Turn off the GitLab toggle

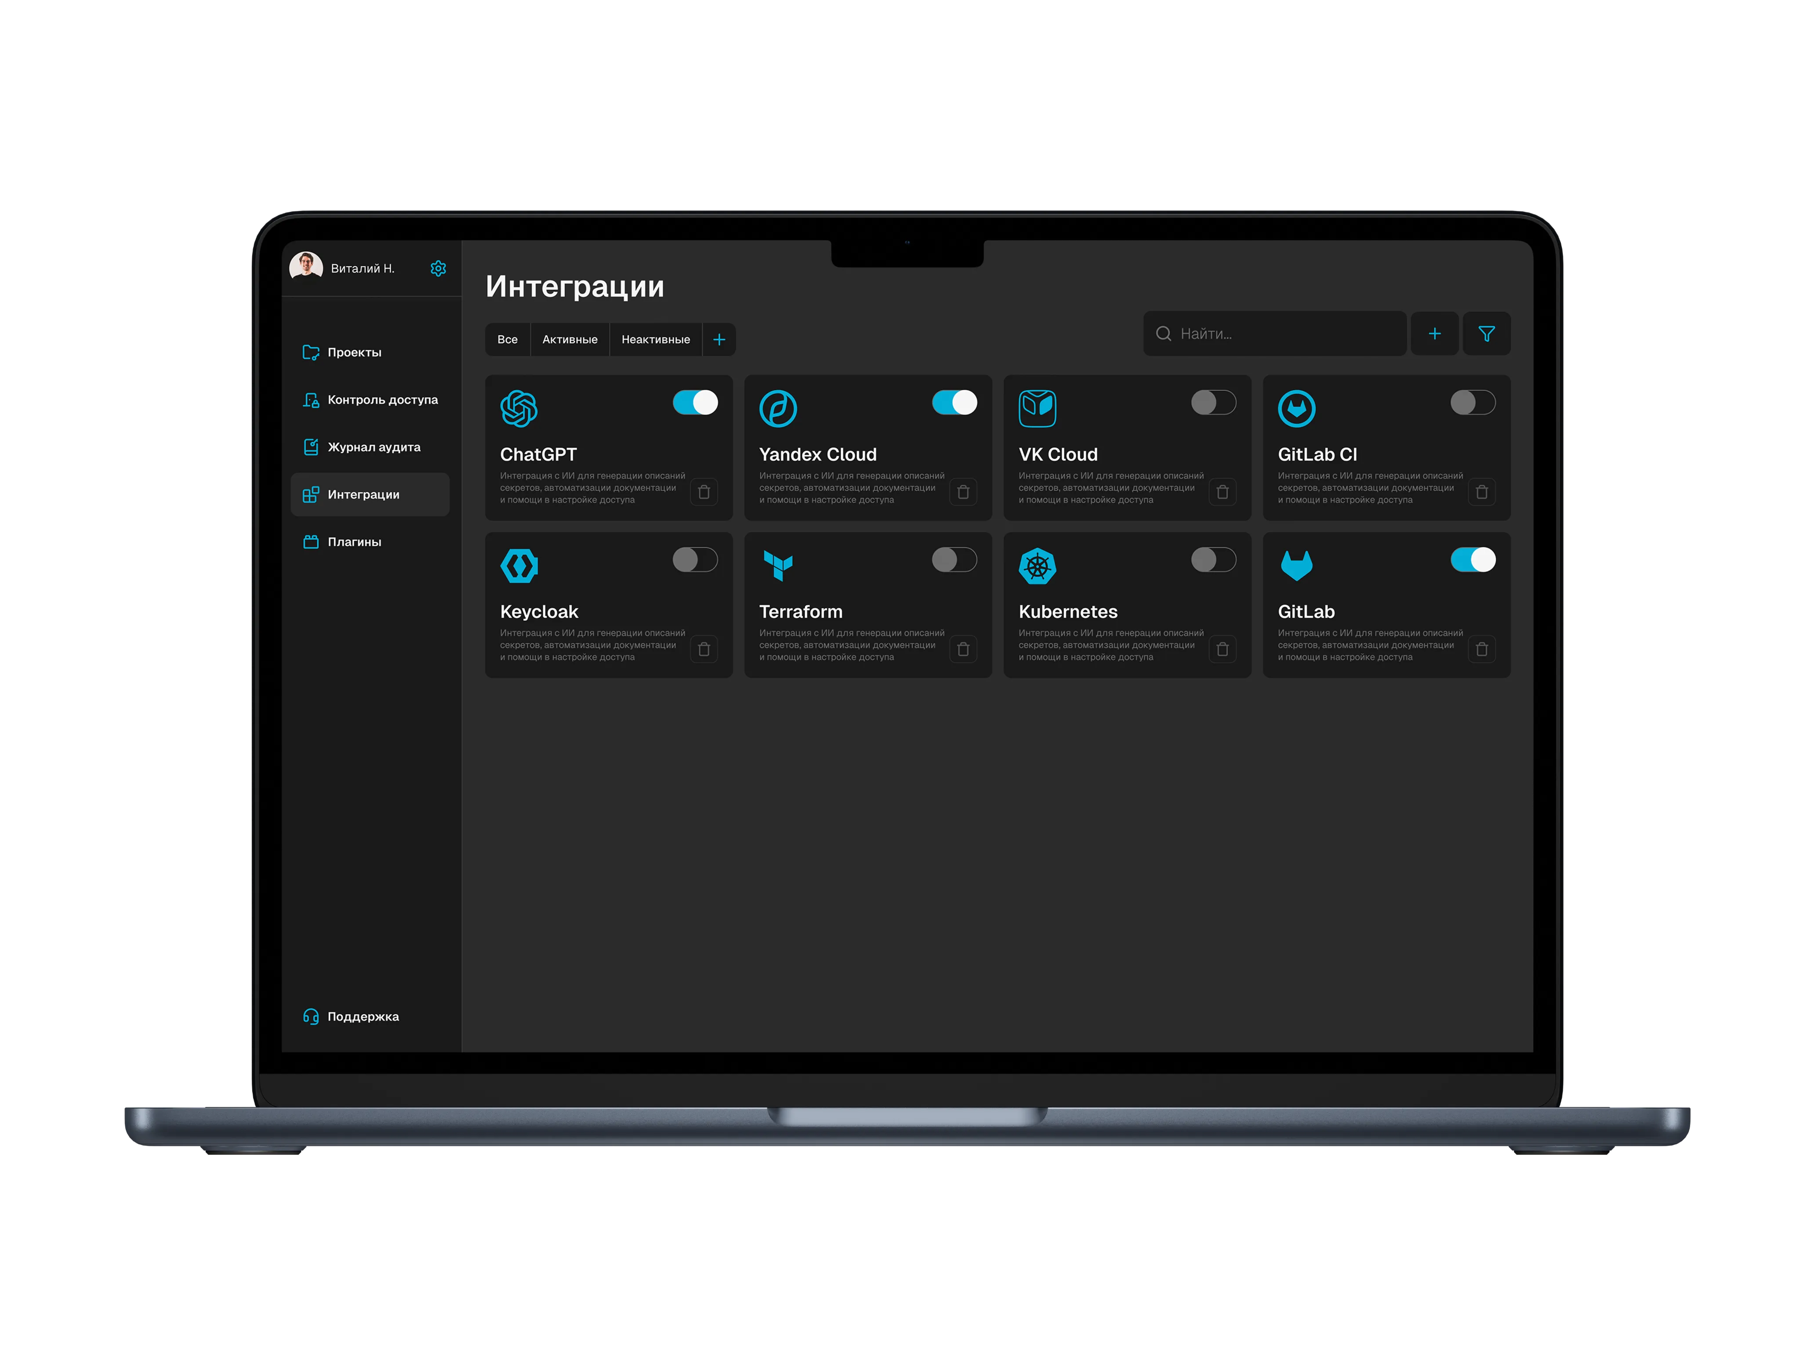(1473, 559)
